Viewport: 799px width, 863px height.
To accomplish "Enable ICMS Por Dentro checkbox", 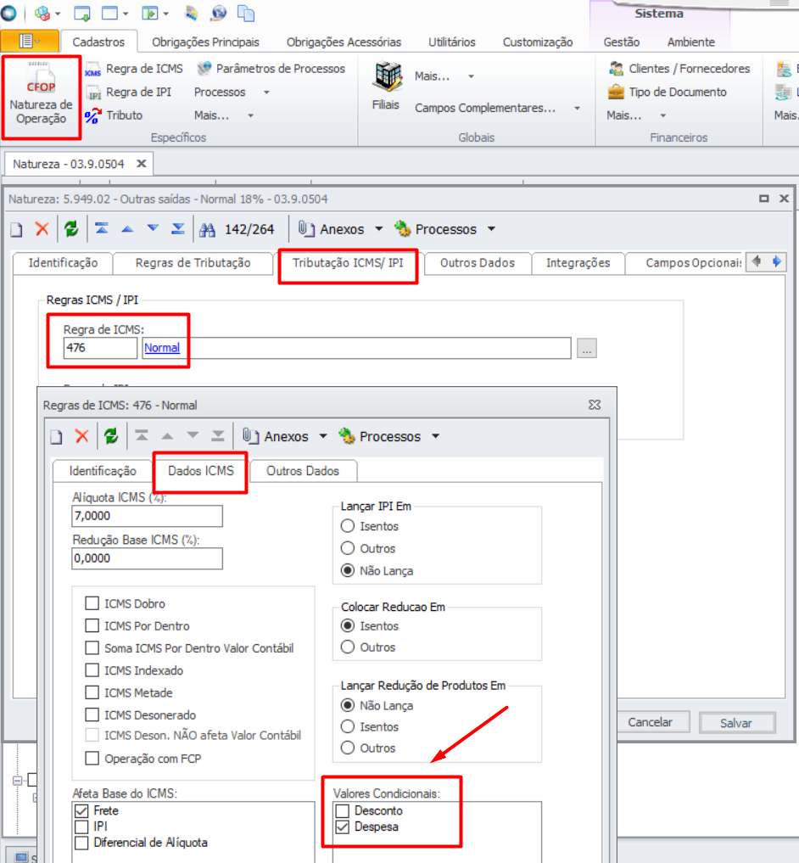I will pos(92,625).
